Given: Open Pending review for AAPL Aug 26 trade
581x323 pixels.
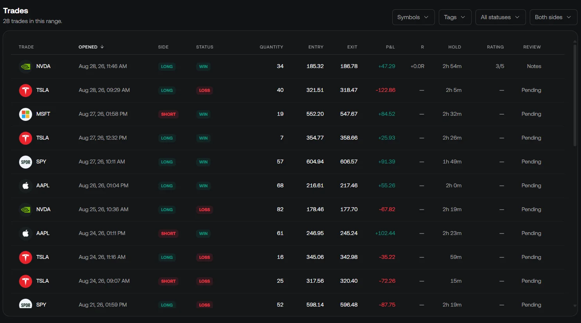Looking at the screenshot, I should 531,186.
